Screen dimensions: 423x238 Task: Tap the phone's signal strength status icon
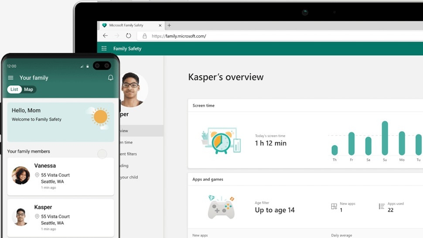click(x=82, y=66)
